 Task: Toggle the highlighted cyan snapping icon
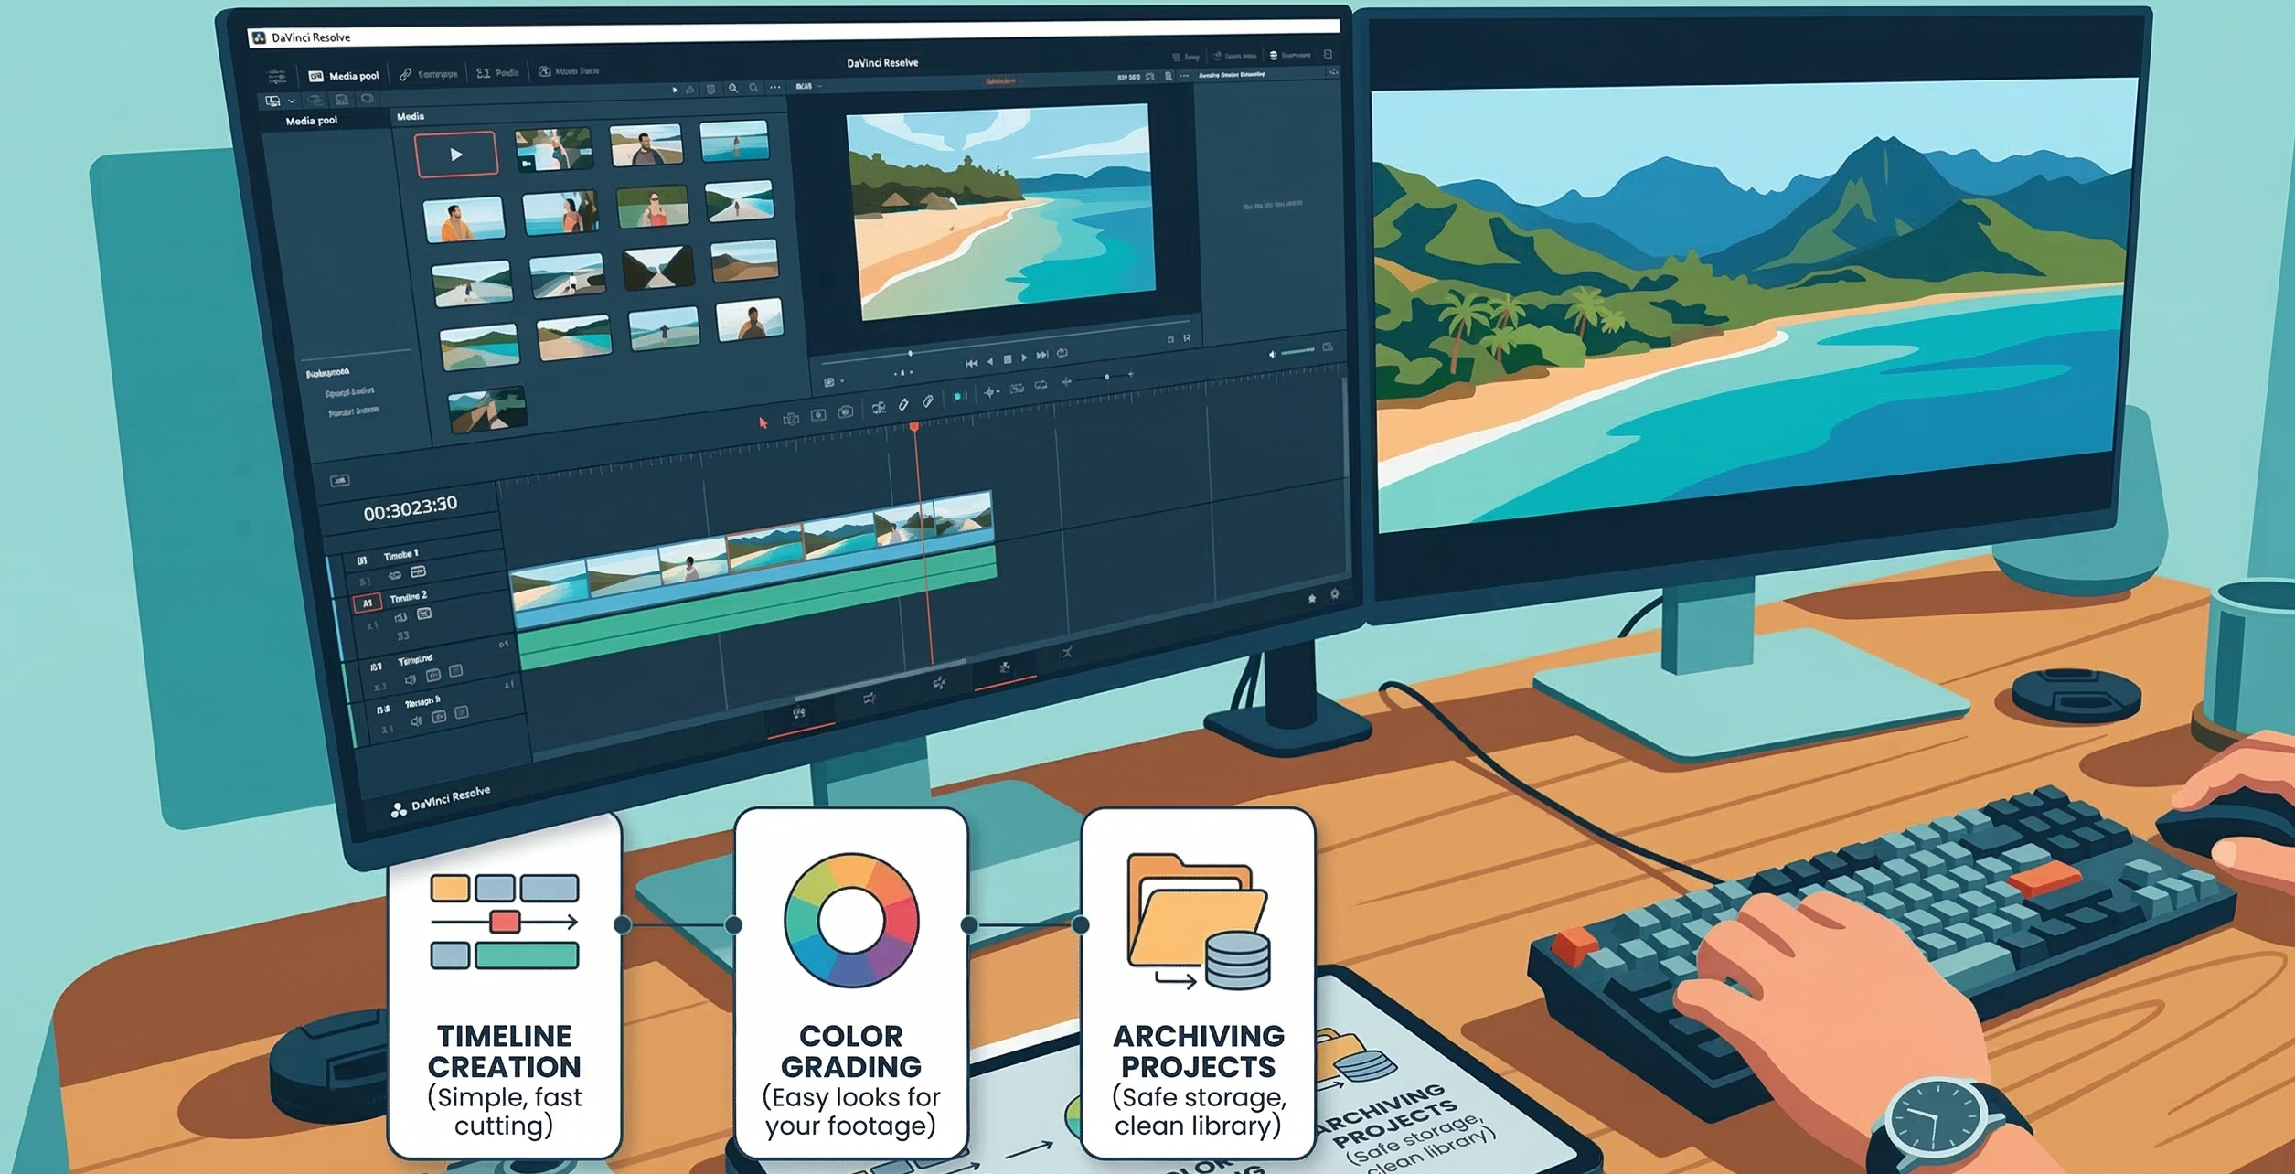[958, 397]
